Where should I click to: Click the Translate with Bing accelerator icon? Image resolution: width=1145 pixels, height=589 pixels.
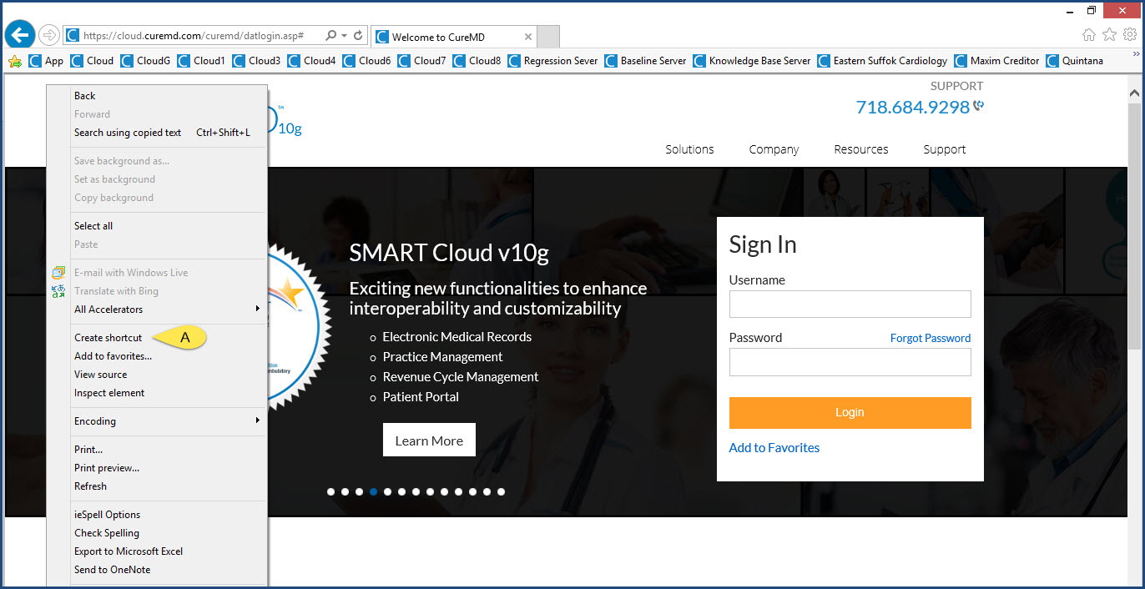coord(58,290)
